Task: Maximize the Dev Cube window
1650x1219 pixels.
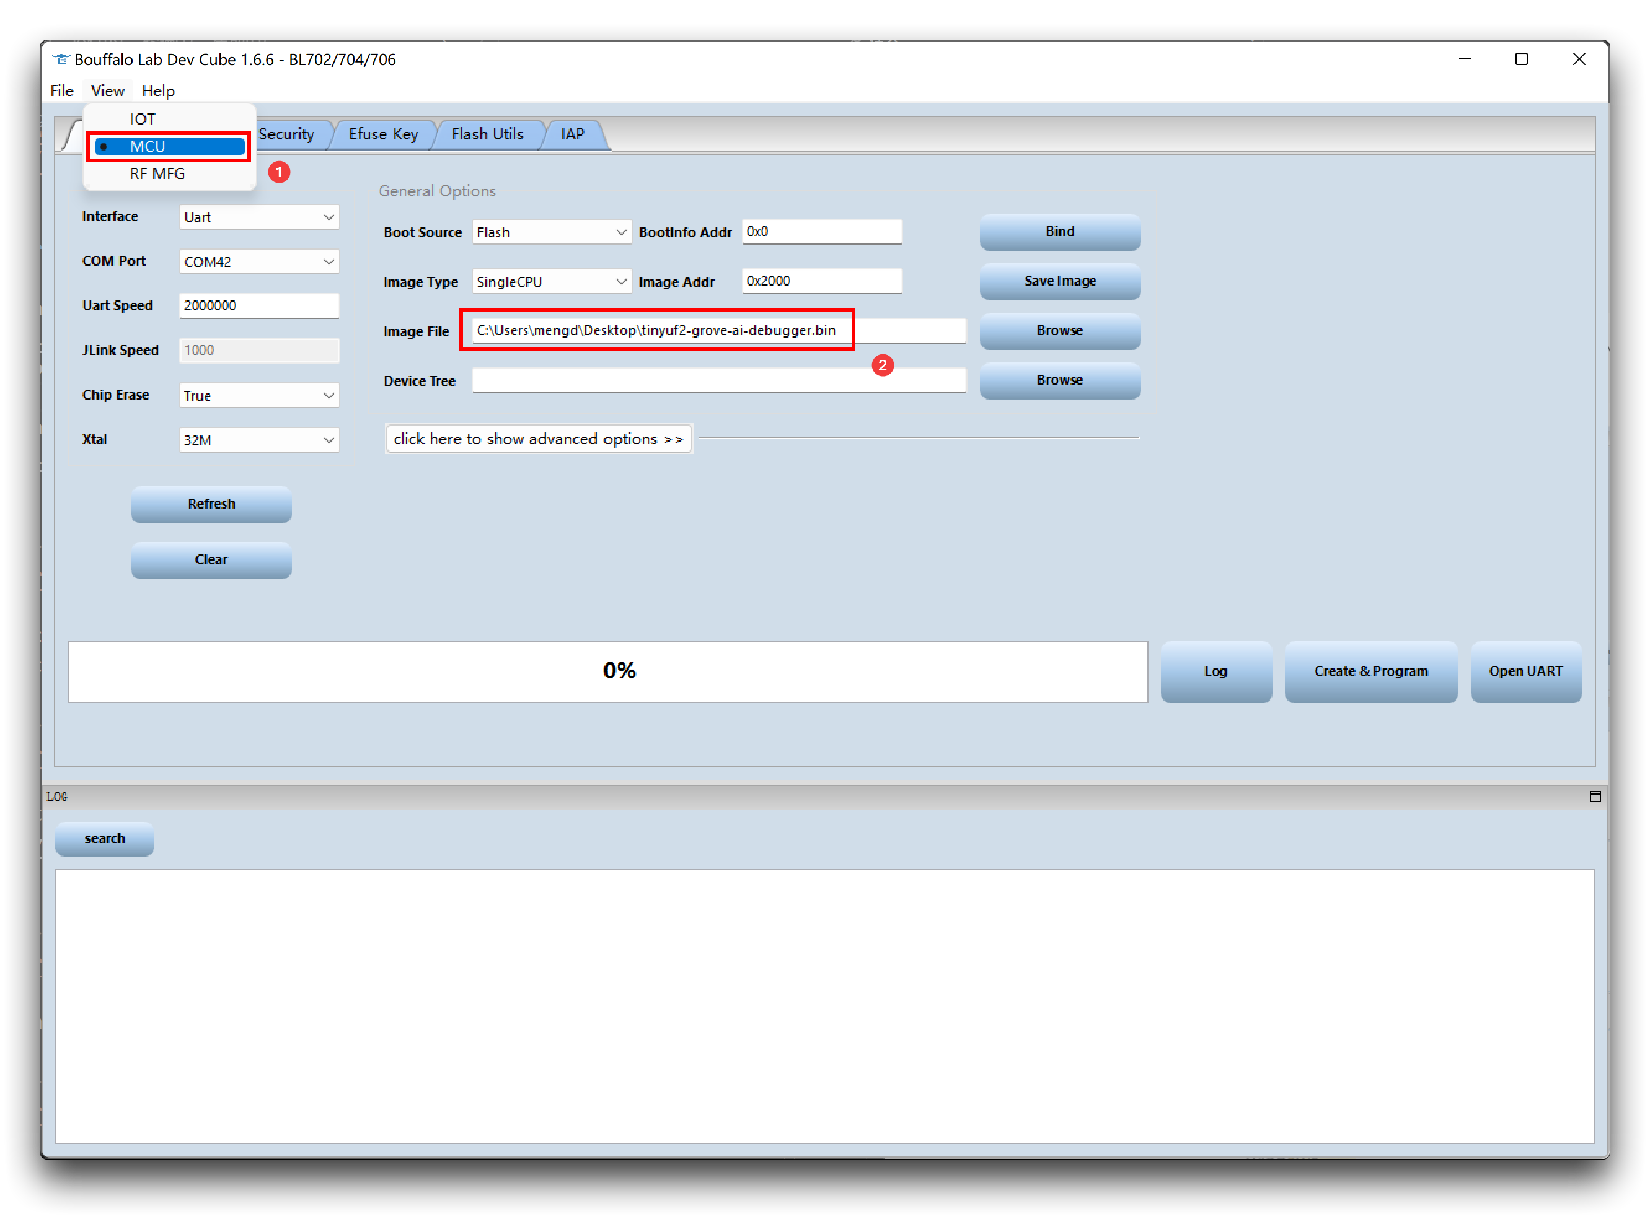Action: (x=1522, y=59)
